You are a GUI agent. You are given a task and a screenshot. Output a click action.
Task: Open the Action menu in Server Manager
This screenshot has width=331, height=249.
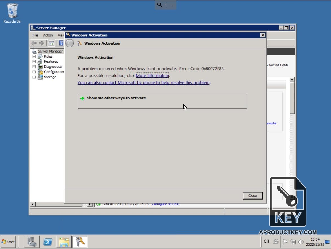pos(48,35)
